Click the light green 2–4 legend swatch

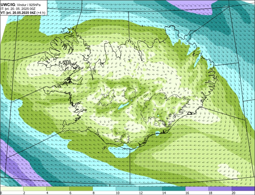(35, 189)
